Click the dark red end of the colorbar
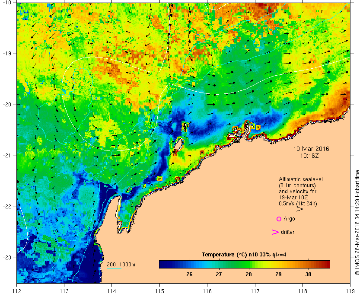This screenshot has width=363, height=294. (328, 264)
